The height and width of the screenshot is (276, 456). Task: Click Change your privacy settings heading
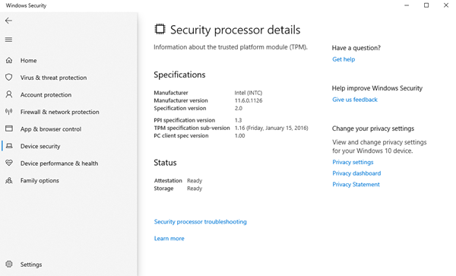(x=373, y=128)
